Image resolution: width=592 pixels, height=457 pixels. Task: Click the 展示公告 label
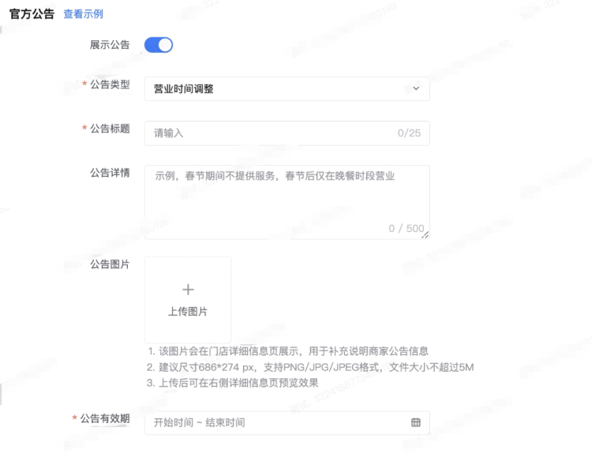[110, 44]
